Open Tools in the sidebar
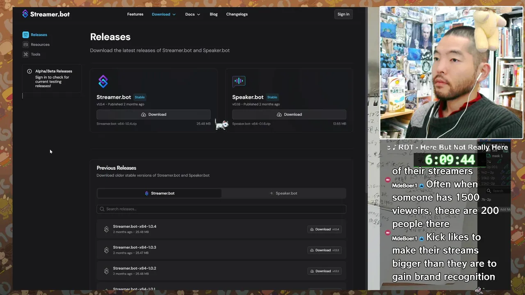Screen dimensions: 525x295 pos(35,54)
